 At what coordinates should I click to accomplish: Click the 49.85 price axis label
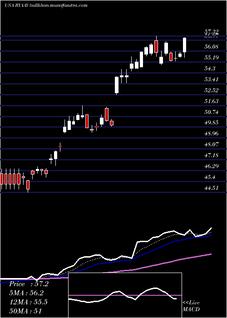click(211, 123)
